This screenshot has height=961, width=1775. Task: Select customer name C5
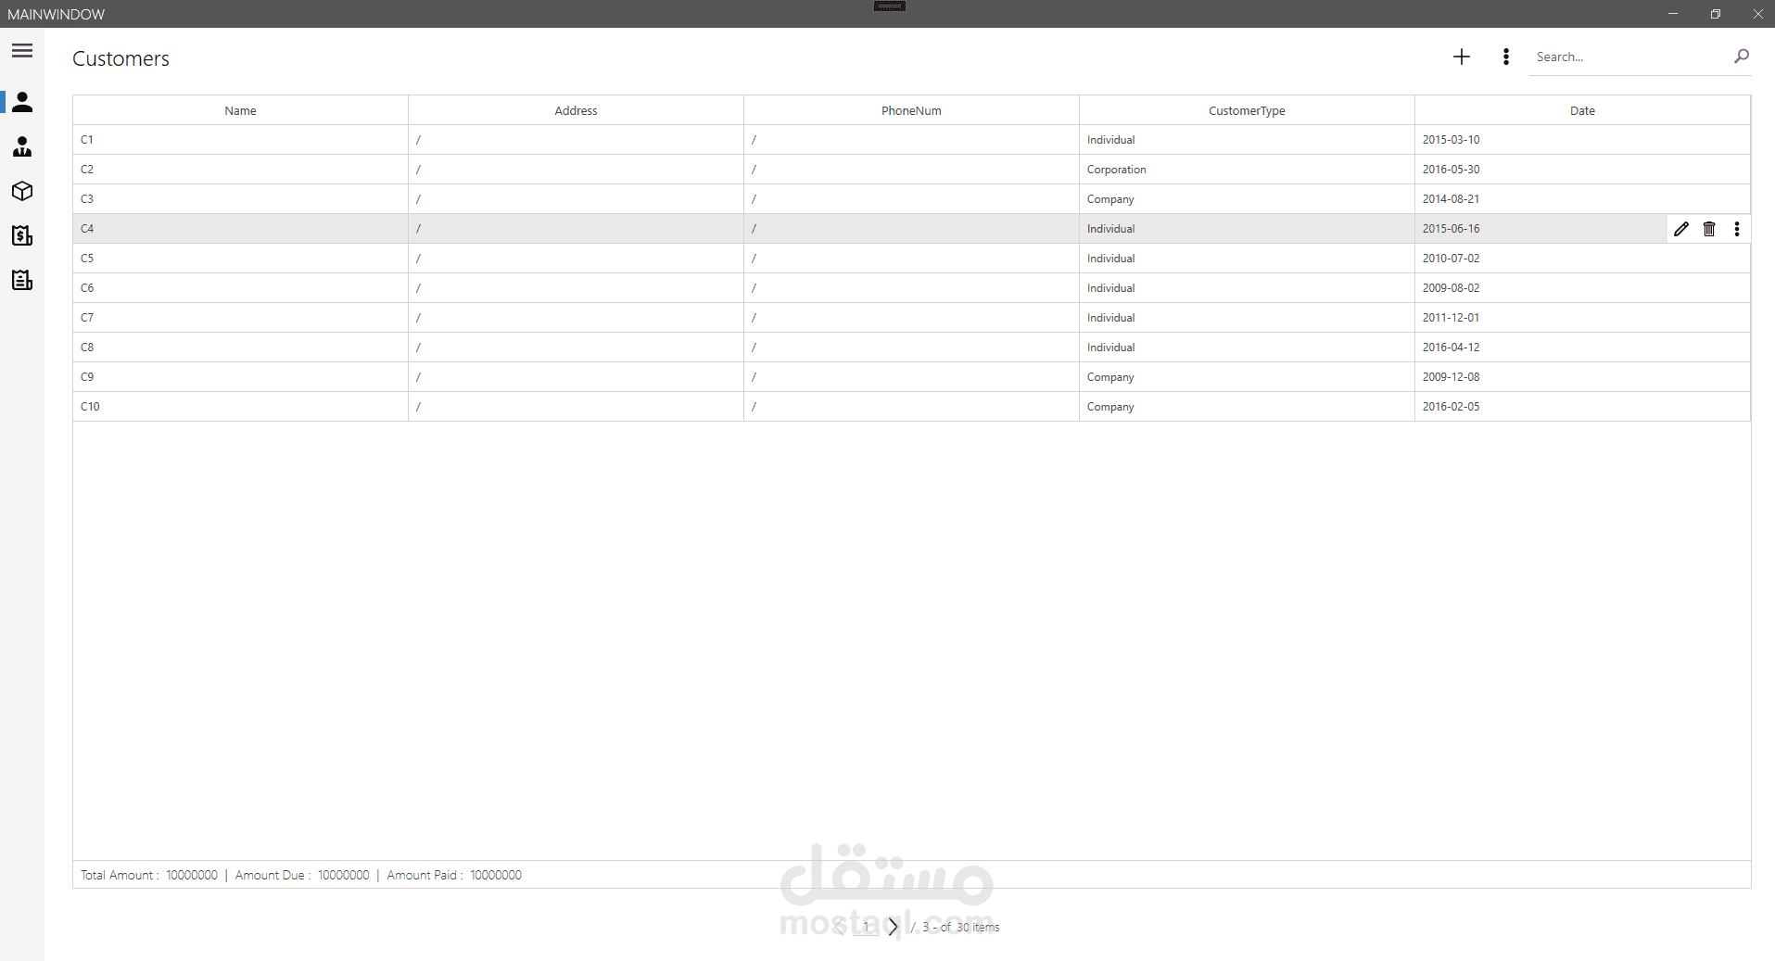(87, 259)
